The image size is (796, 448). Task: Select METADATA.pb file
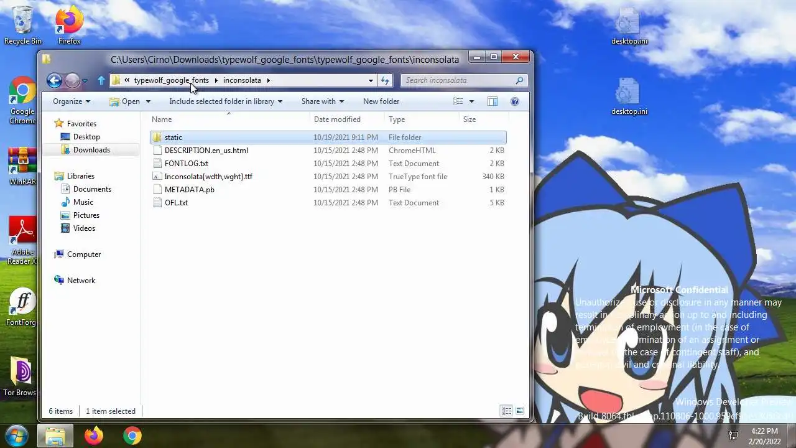pos(328,190)
